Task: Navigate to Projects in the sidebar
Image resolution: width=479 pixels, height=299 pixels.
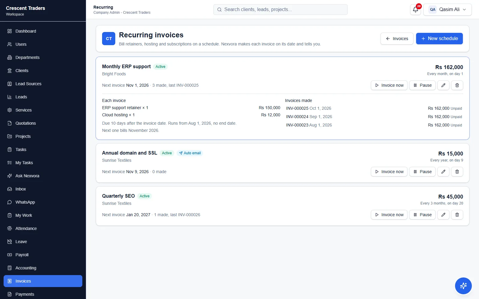Action: 43,136
